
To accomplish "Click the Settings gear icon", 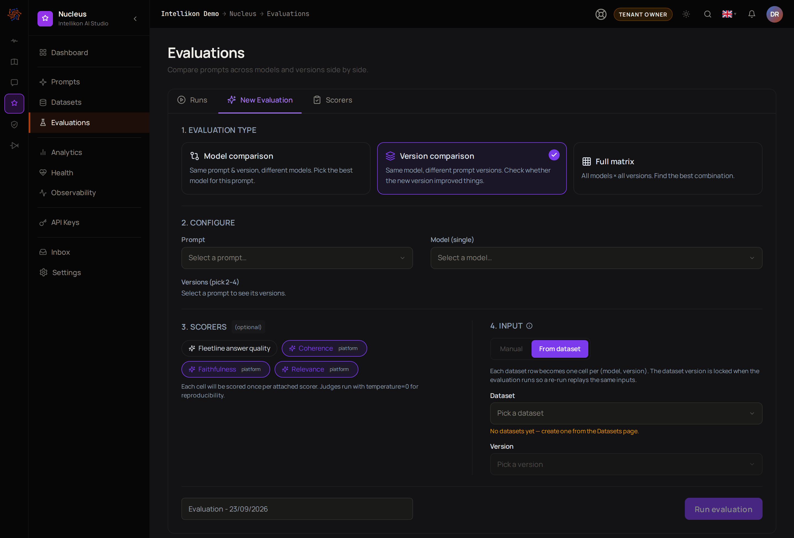I will [43, 273].
